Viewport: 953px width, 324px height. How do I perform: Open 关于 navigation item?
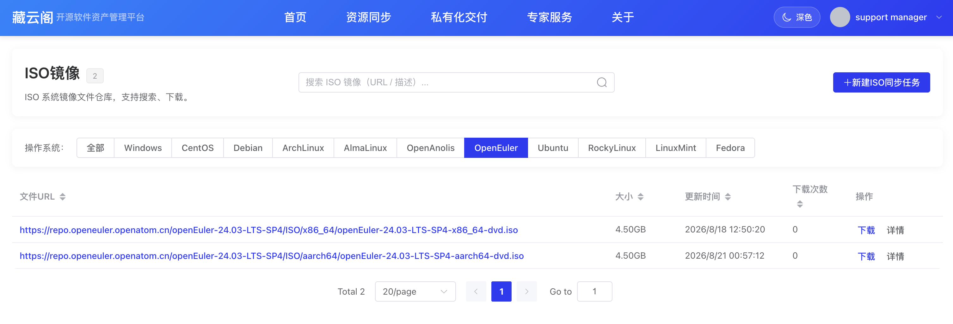click(x=623, y=17)
